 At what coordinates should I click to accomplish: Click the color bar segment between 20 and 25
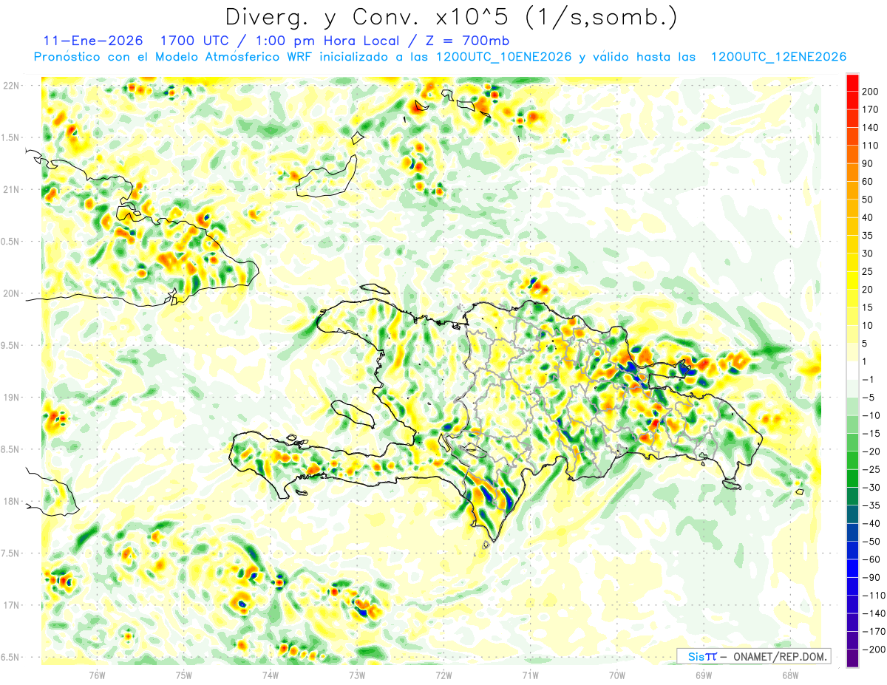coord(852,280)
